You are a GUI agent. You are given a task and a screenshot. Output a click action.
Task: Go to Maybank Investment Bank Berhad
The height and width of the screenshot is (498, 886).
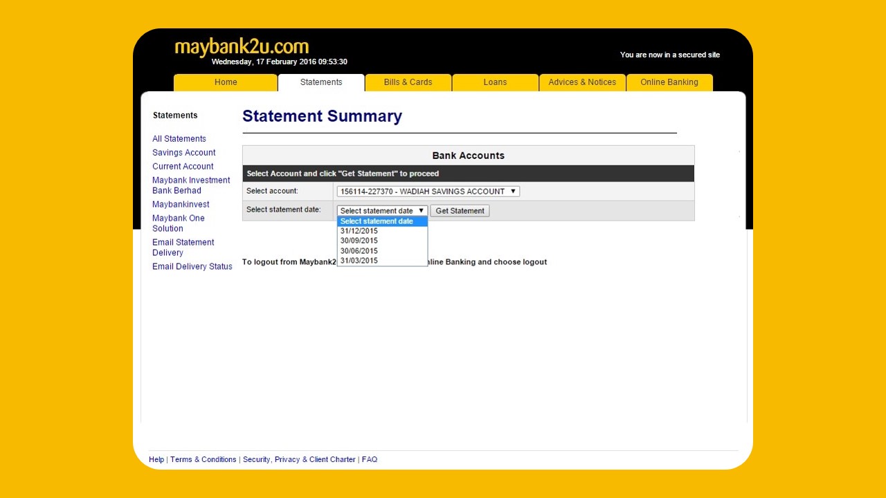pyautogui.click(x=191, y=185)
